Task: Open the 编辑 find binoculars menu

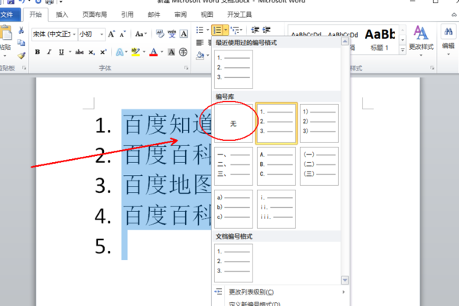Action: click(448, 40)
